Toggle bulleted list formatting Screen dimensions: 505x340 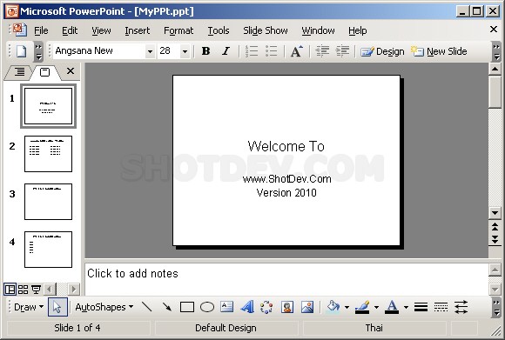272,51
